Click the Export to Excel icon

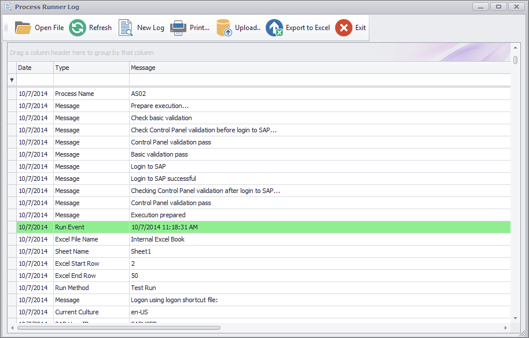[x=274, y=28]
